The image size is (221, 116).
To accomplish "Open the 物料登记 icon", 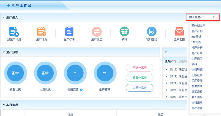I will pos(152,32).
